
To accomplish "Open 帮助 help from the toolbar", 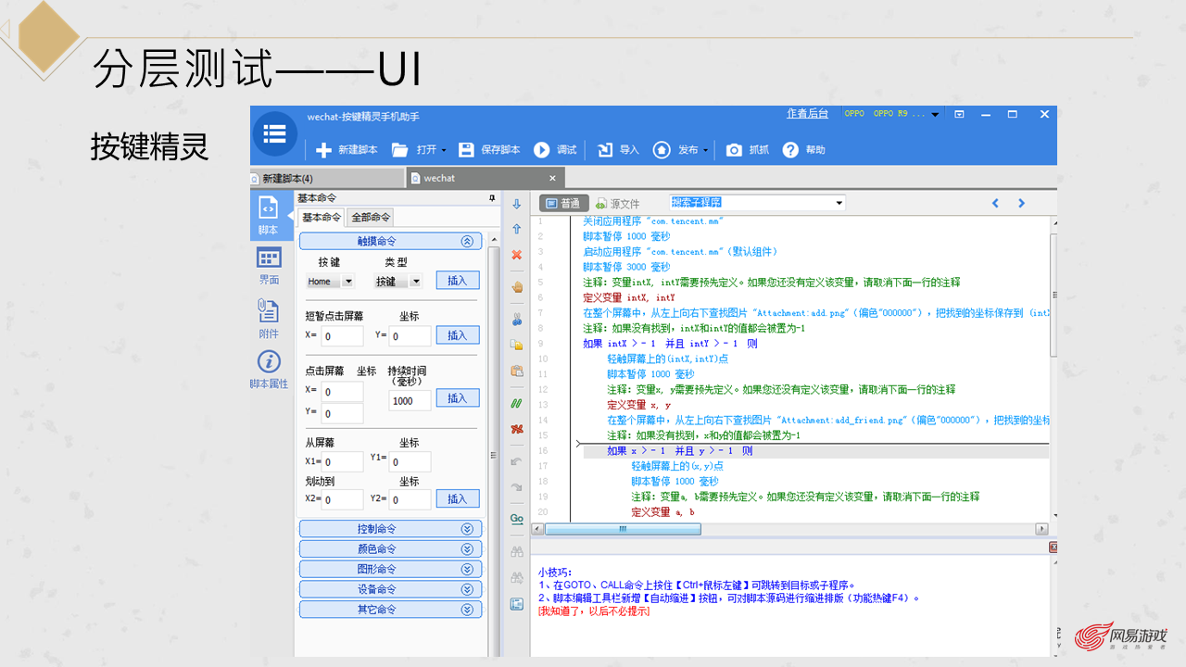I will [x=790, y=150].
